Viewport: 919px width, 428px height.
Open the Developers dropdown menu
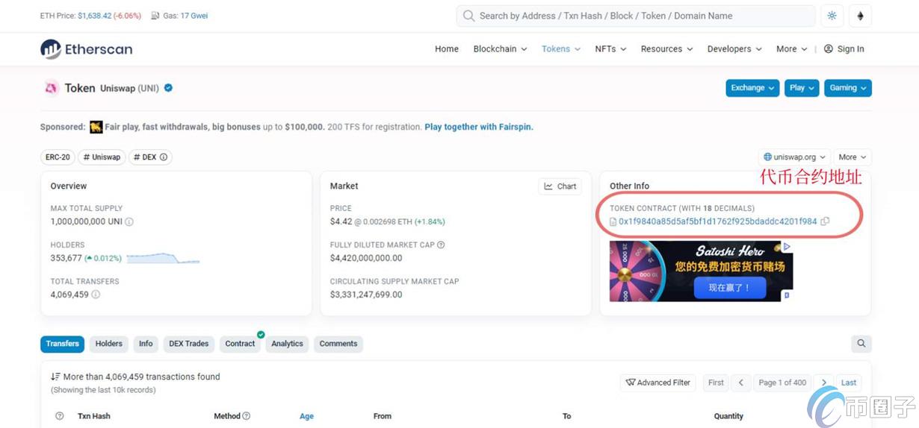tap(734, 49)
